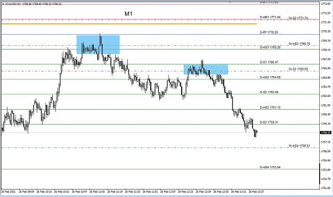
Task: Click price scale value 1761.59
Action: point(326,105)
